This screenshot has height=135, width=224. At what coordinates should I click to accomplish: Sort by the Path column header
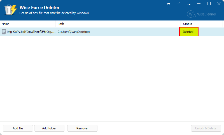[118, 24]
